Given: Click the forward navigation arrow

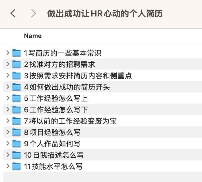Looking at the screenshot, I should pos(34,13).
